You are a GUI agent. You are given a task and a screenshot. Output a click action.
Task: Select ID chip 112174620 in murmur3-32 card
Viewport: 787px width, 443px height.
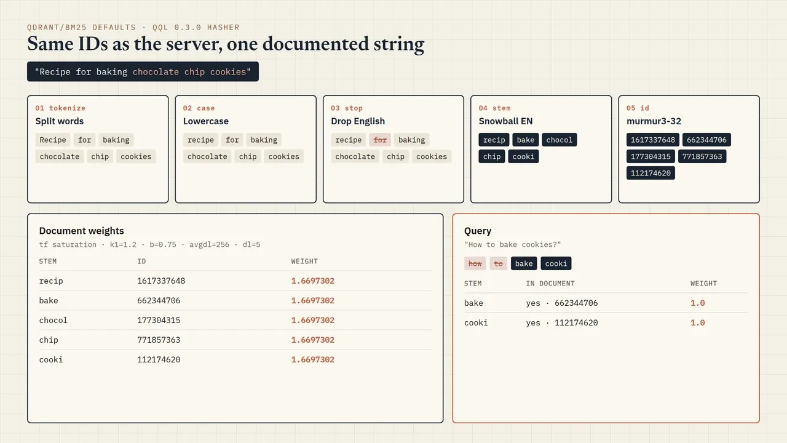651,173
